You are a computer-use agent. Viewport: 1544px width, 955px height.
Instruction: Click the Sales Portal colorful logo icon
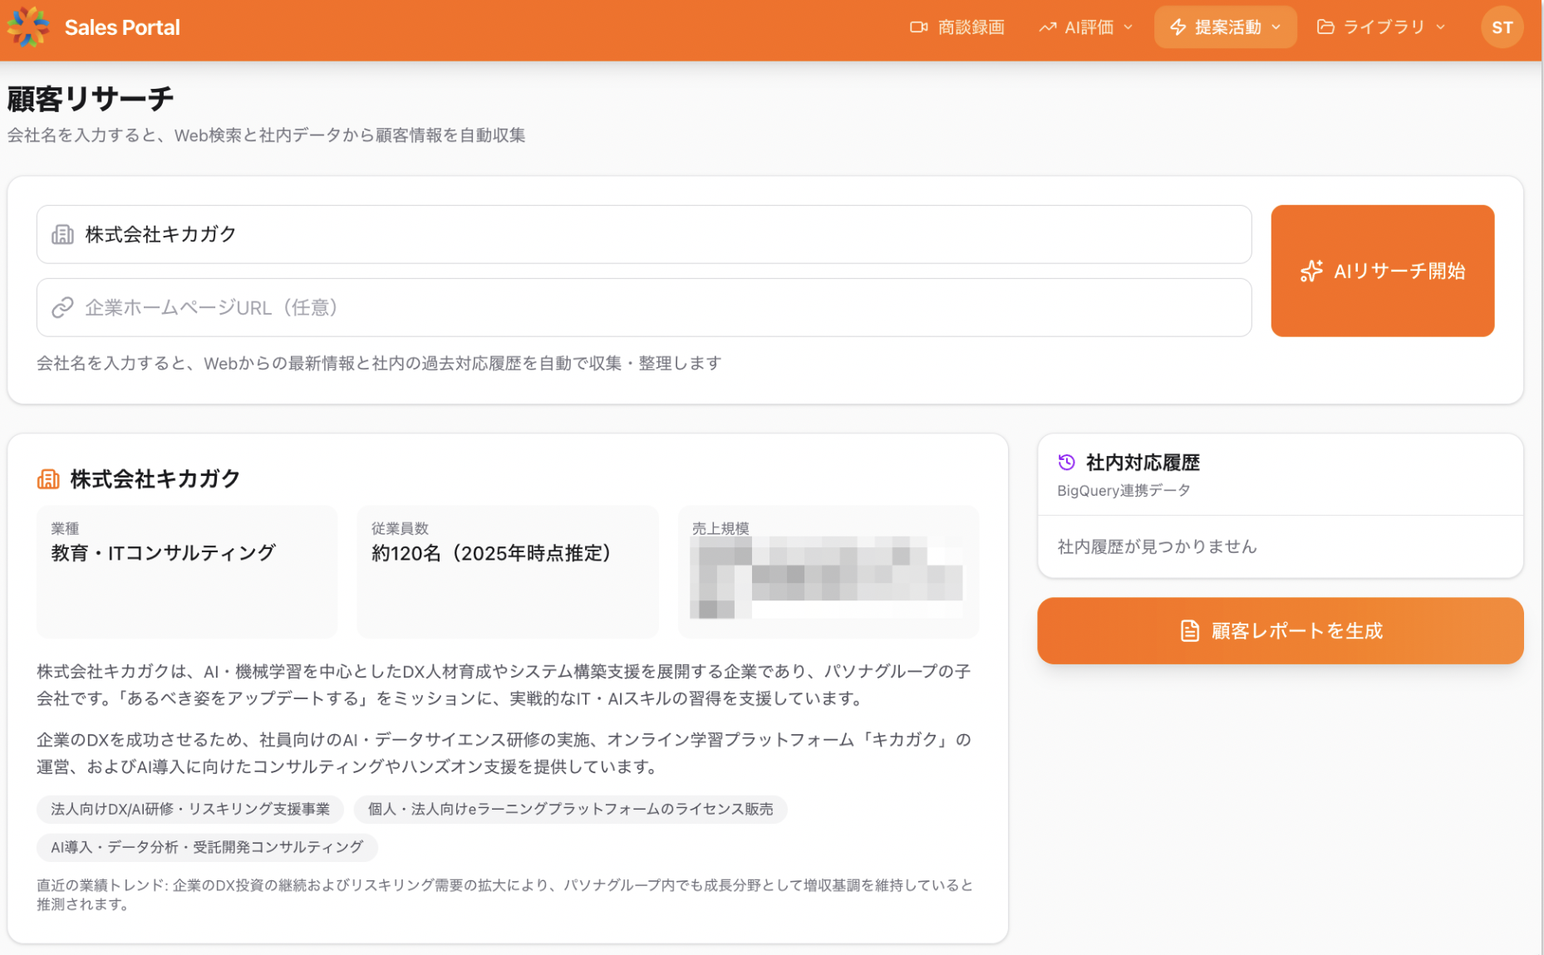[28, 27]
